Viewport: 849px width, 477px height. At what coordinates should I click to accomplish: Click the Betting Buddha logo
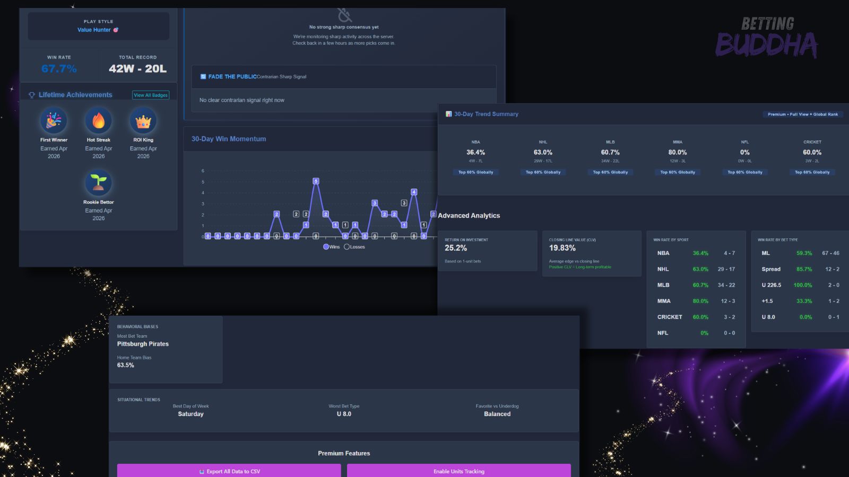767,37
